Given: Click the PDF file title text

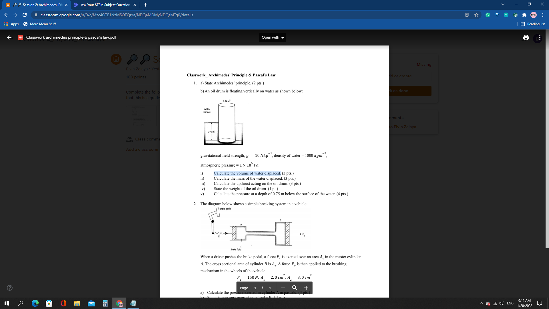Looking at the screenshot, I should pos(71,37).
